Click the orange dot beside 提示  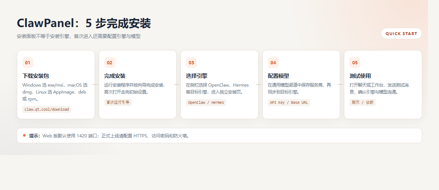(24, 136)
